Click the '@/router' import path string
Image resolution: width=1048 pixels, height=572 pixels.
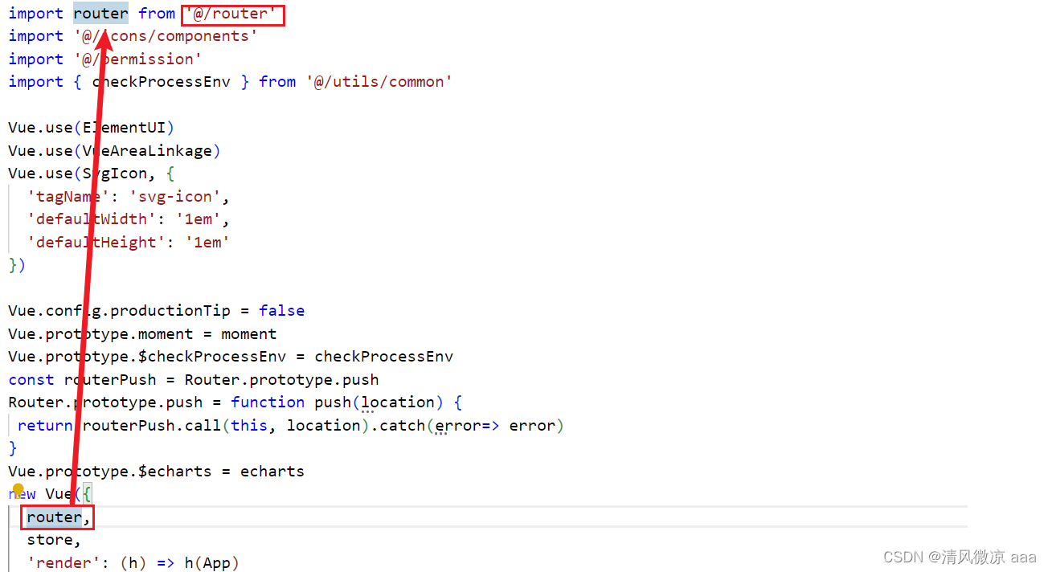(232, 14)
